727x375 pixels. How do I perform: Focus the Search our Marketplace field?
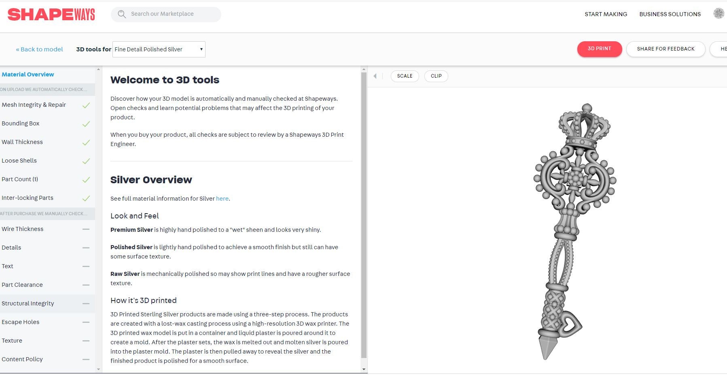[166, 14]
